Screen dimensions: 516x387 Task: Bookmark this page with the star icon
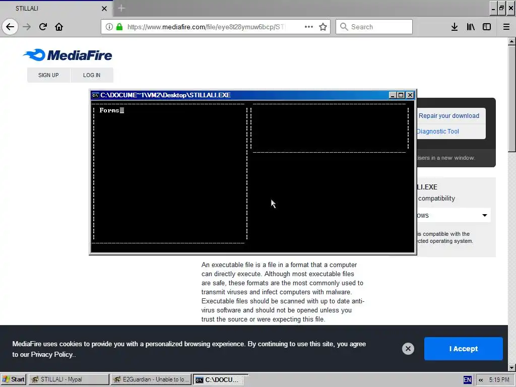323,27
